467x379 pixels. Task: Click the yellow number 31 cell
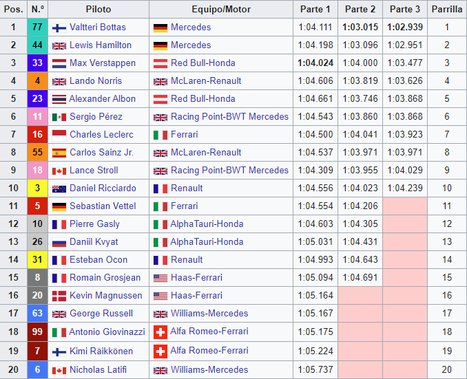coord(37,259)
